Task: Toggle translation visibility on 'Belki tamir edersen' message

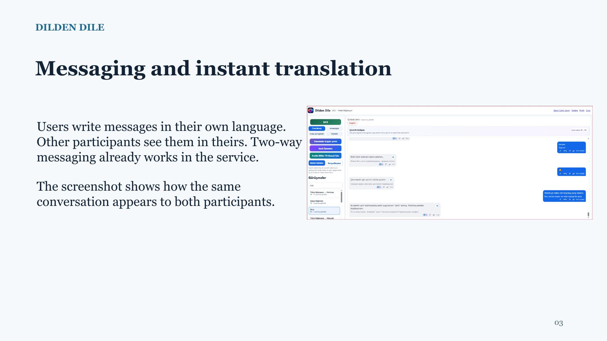Action: 381,164
